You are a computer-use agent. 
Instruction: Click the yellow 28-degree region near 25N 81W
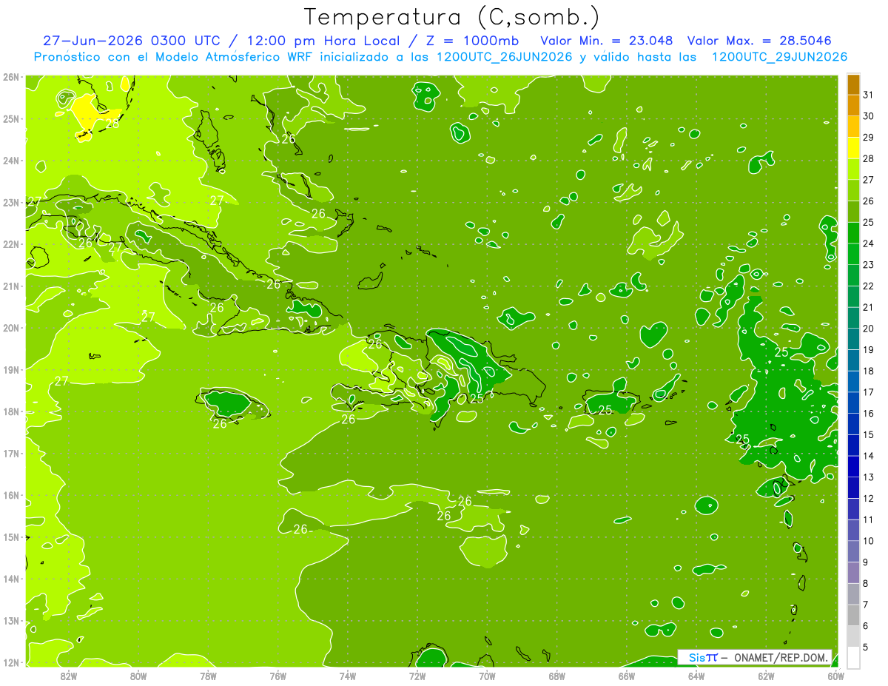tap(87, 112)
